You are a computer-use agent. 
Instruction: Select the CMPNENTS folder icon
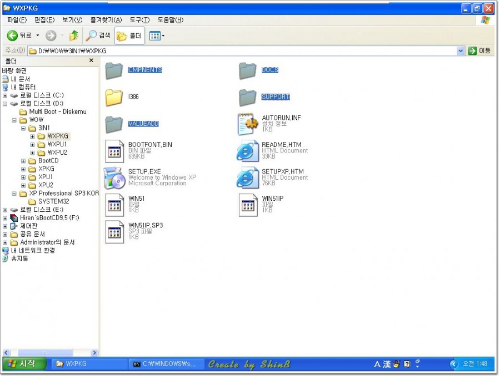click(x=114, y=70)
